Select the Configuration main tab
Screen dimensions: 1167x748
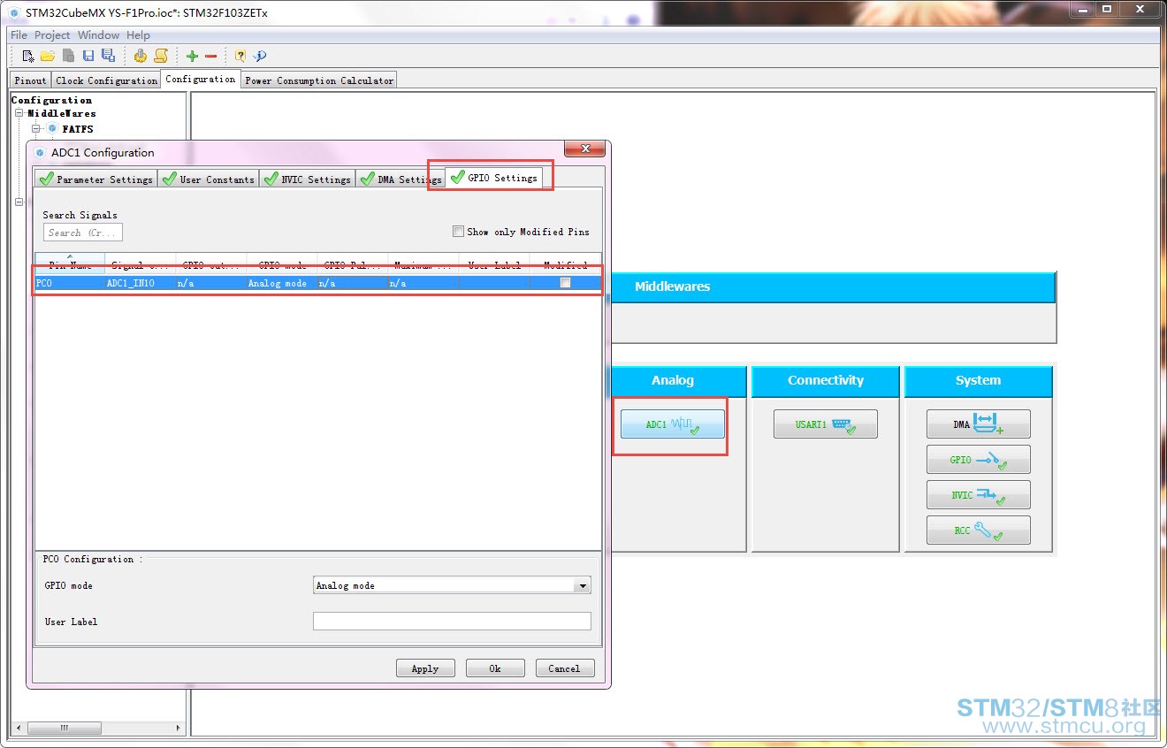[201, 79]
